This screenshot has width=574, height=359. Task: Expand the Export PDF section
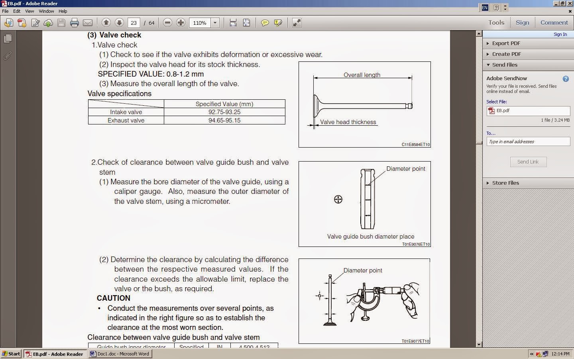[x=528, y=43]
